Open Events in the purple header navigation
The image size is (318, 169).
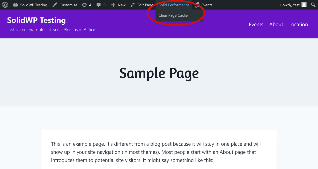(256, 24)
